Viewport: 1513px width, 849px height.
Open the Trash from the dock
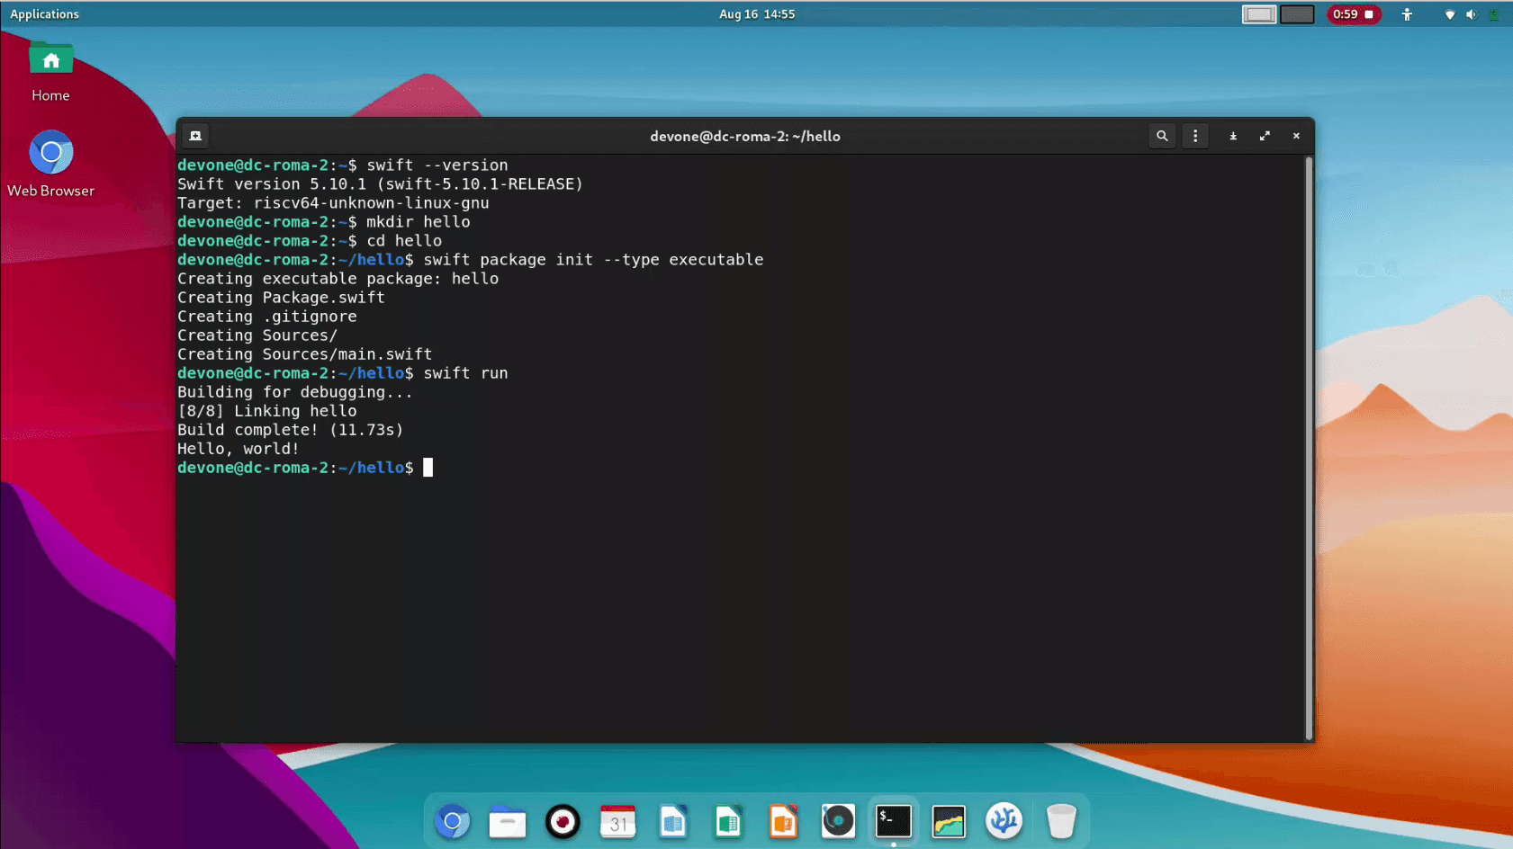[1061, 821]
